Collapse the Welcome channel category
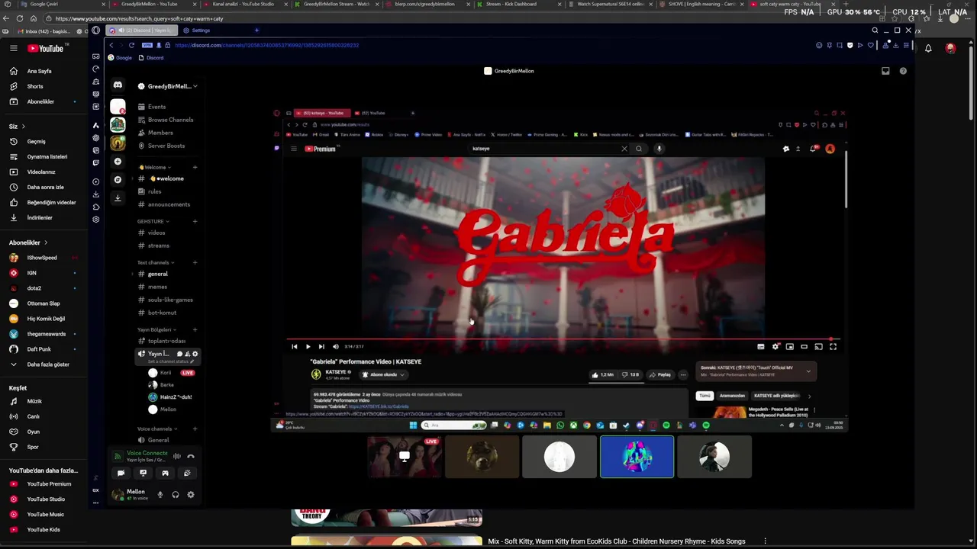The image size is (977, 549). pyautogui.click(x=155, y=167)
